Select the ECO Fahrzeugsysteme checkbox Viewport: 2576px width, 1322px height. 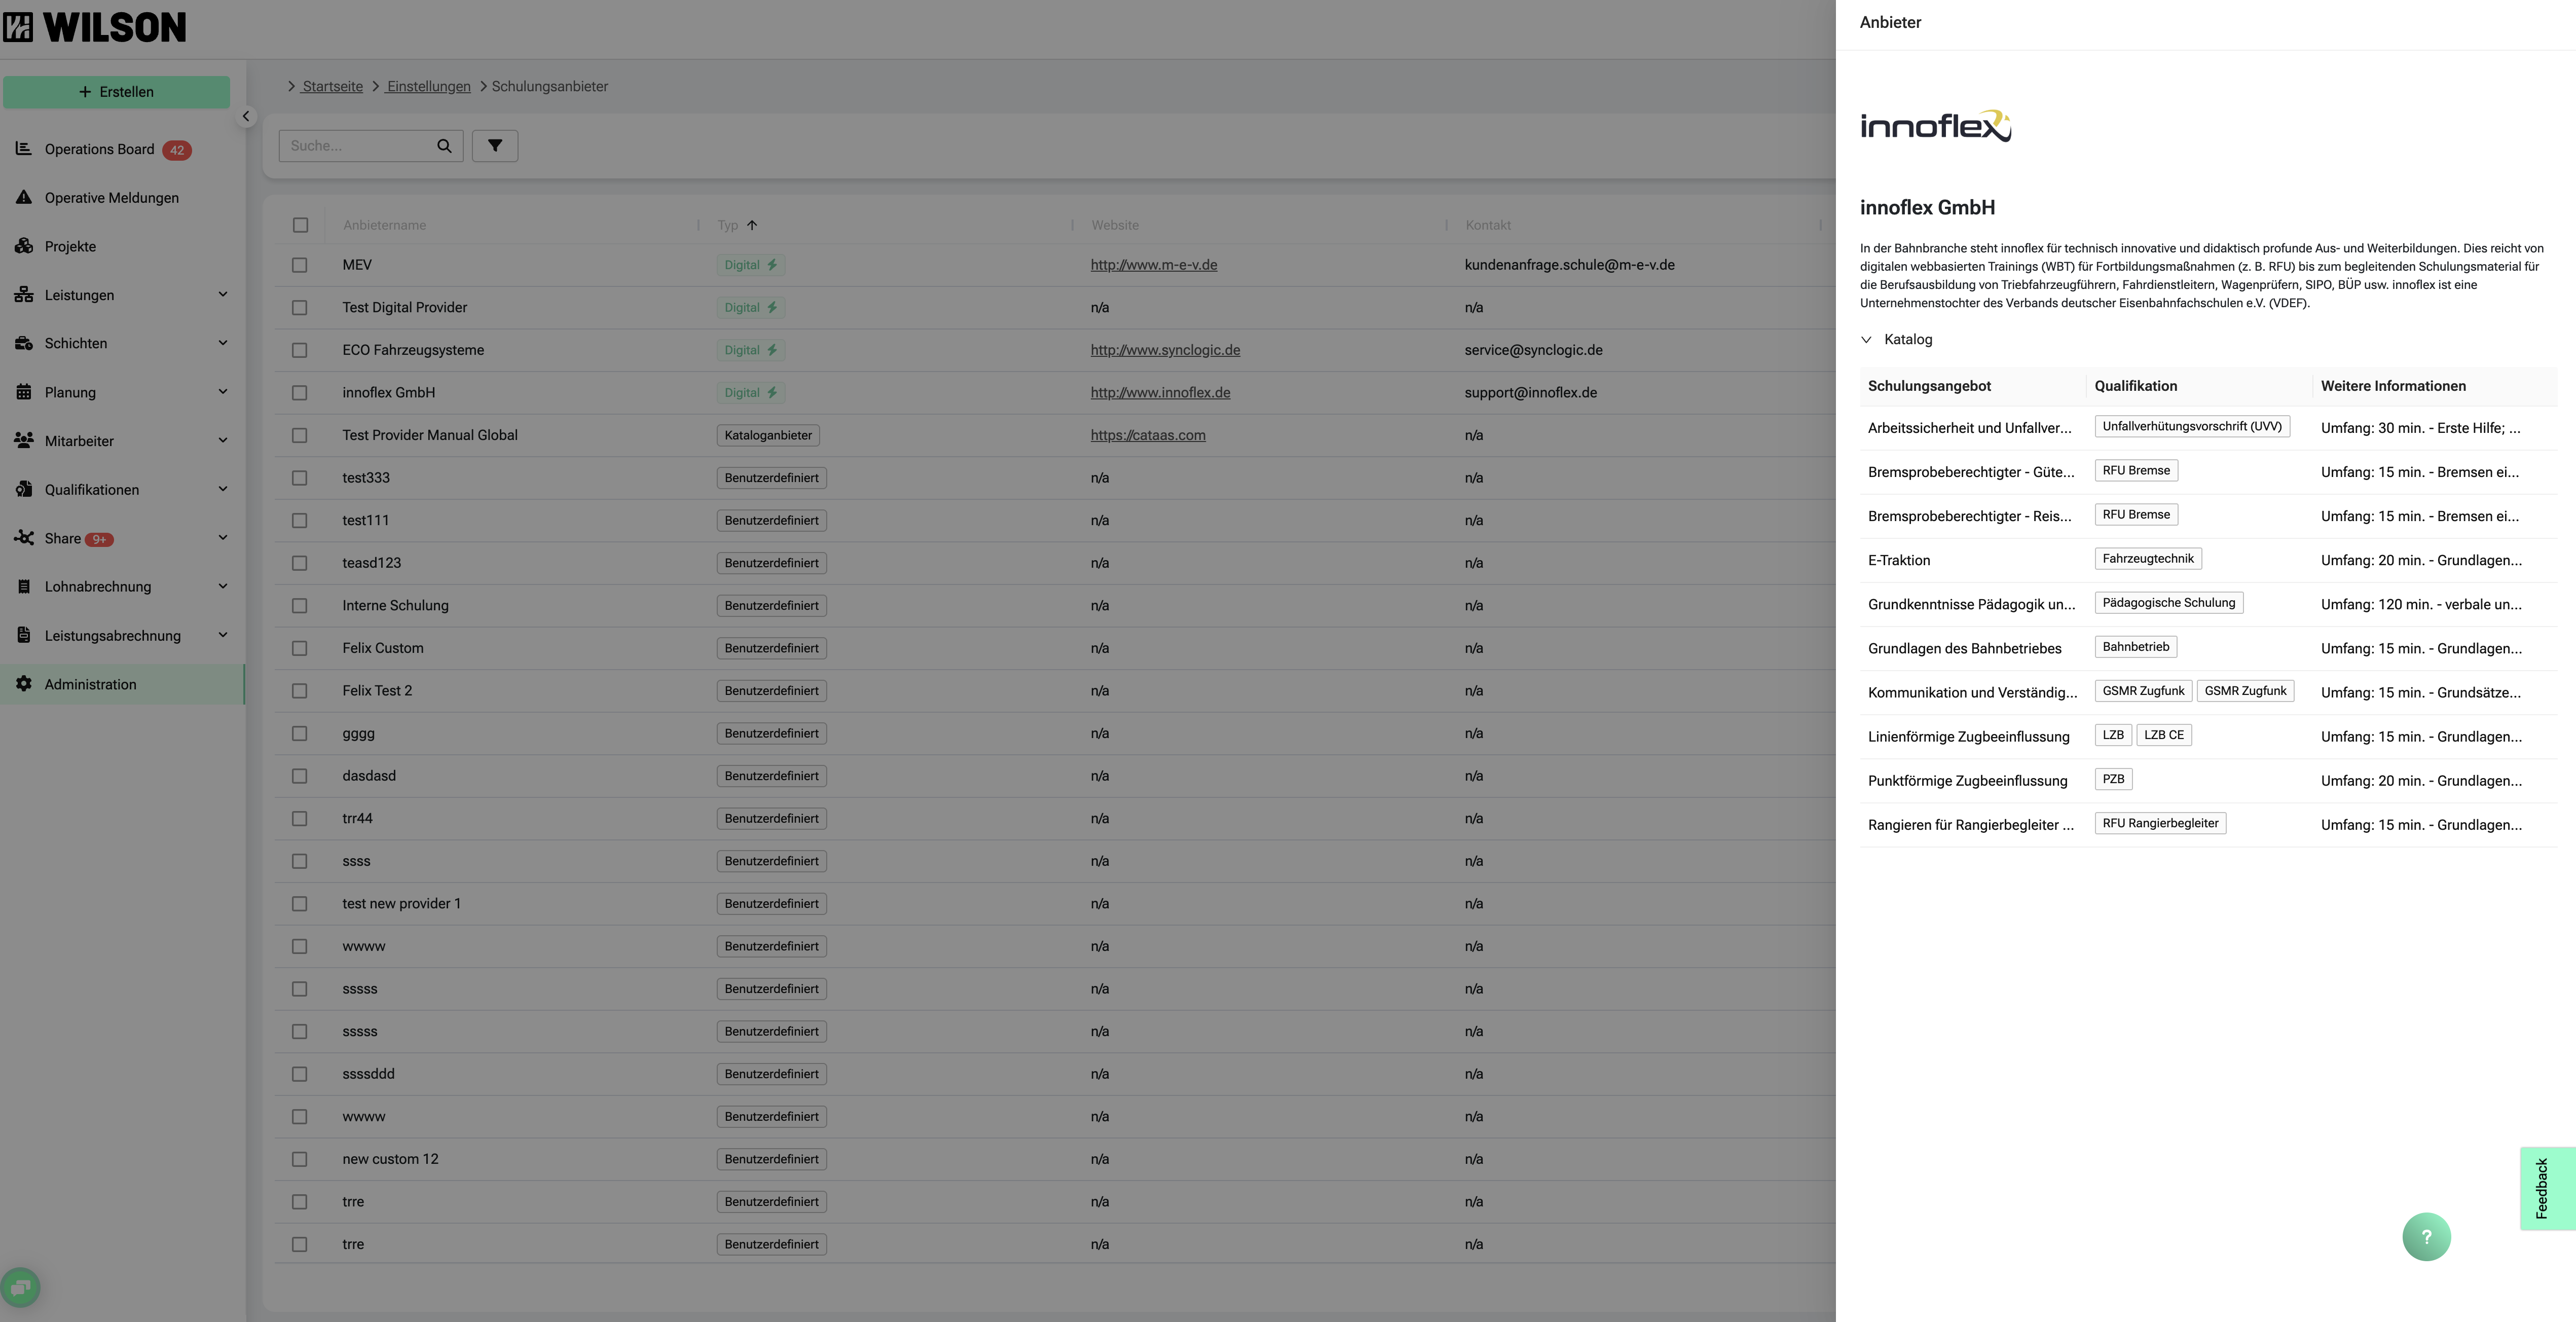[x=299, y=350]
